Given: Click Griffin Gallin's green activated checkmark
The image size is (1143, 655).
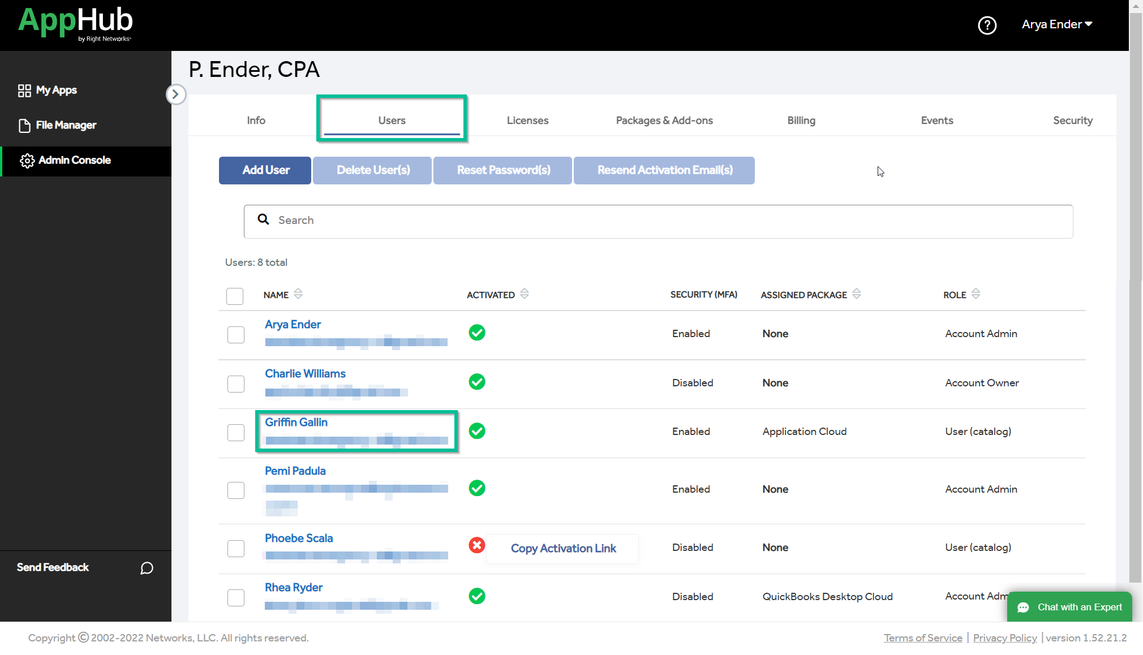Looking at the screenshot, I should 476,431.
